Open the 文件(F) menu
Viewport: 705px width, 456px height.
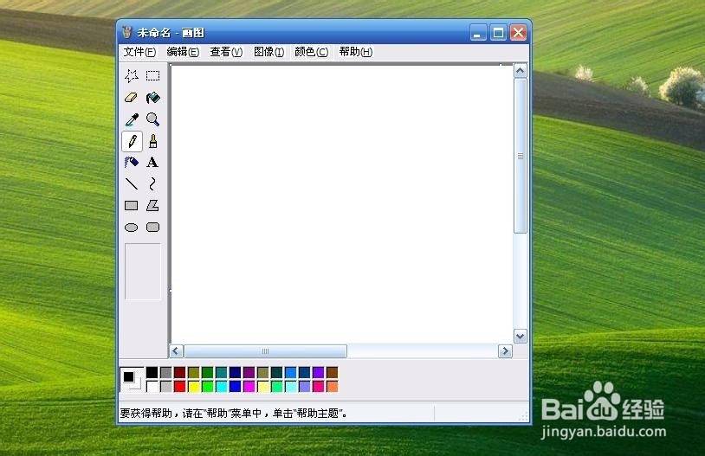point(139,52)
